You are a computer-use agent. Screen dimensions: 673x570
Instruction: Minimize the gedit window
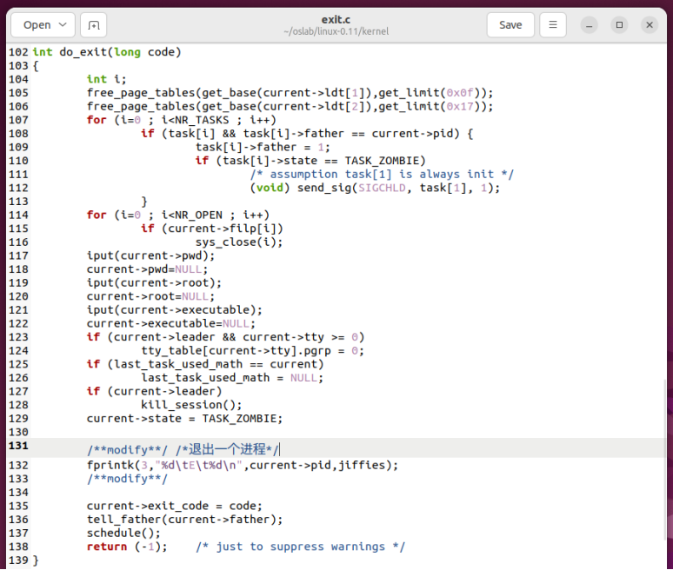pos(590,25)
